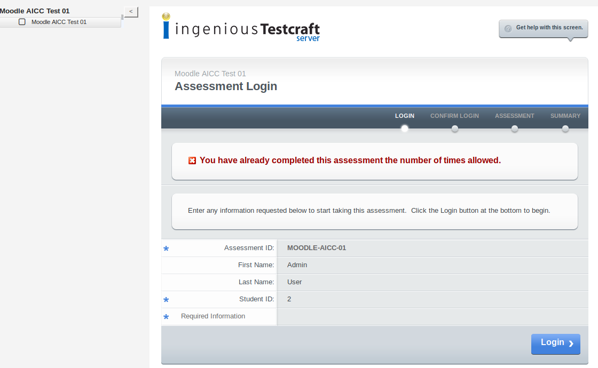Open Get help with this screen
The height and width of the screenshot is (368, 598).
coord(543,28)
